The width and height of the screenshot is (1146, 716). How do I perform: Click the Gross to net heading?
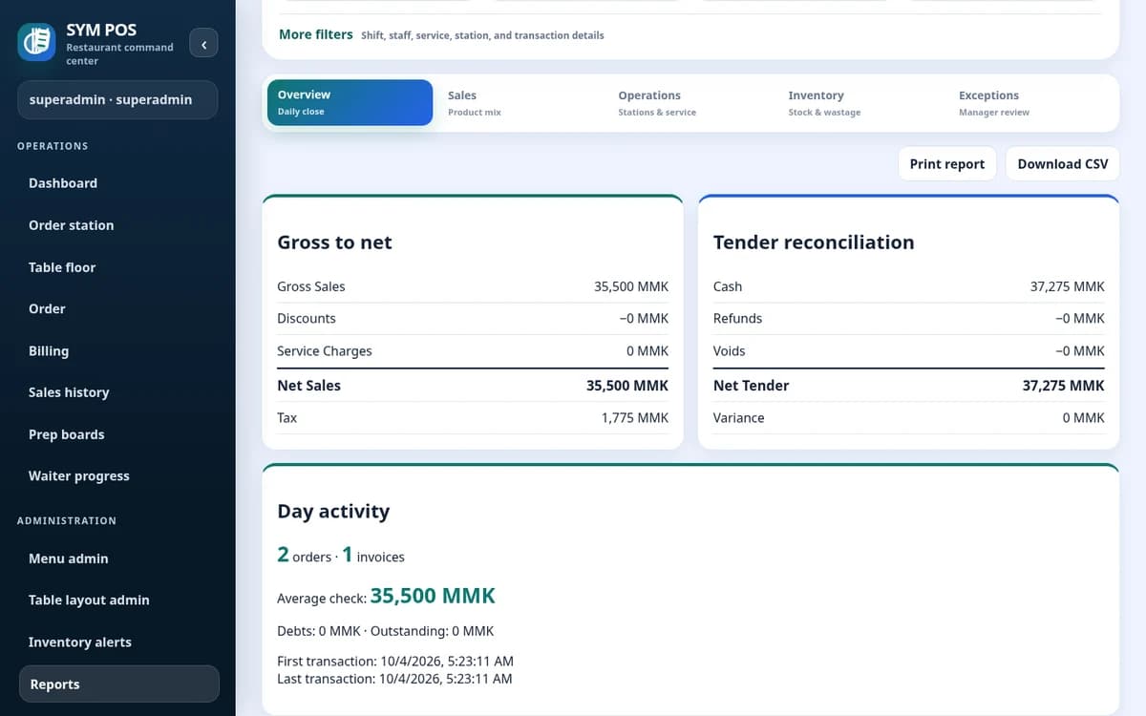(334, 242)
